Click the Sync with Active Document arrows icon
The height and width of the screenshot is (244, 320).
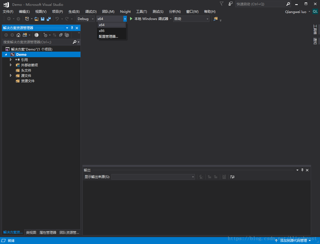(x=55, y=35)
